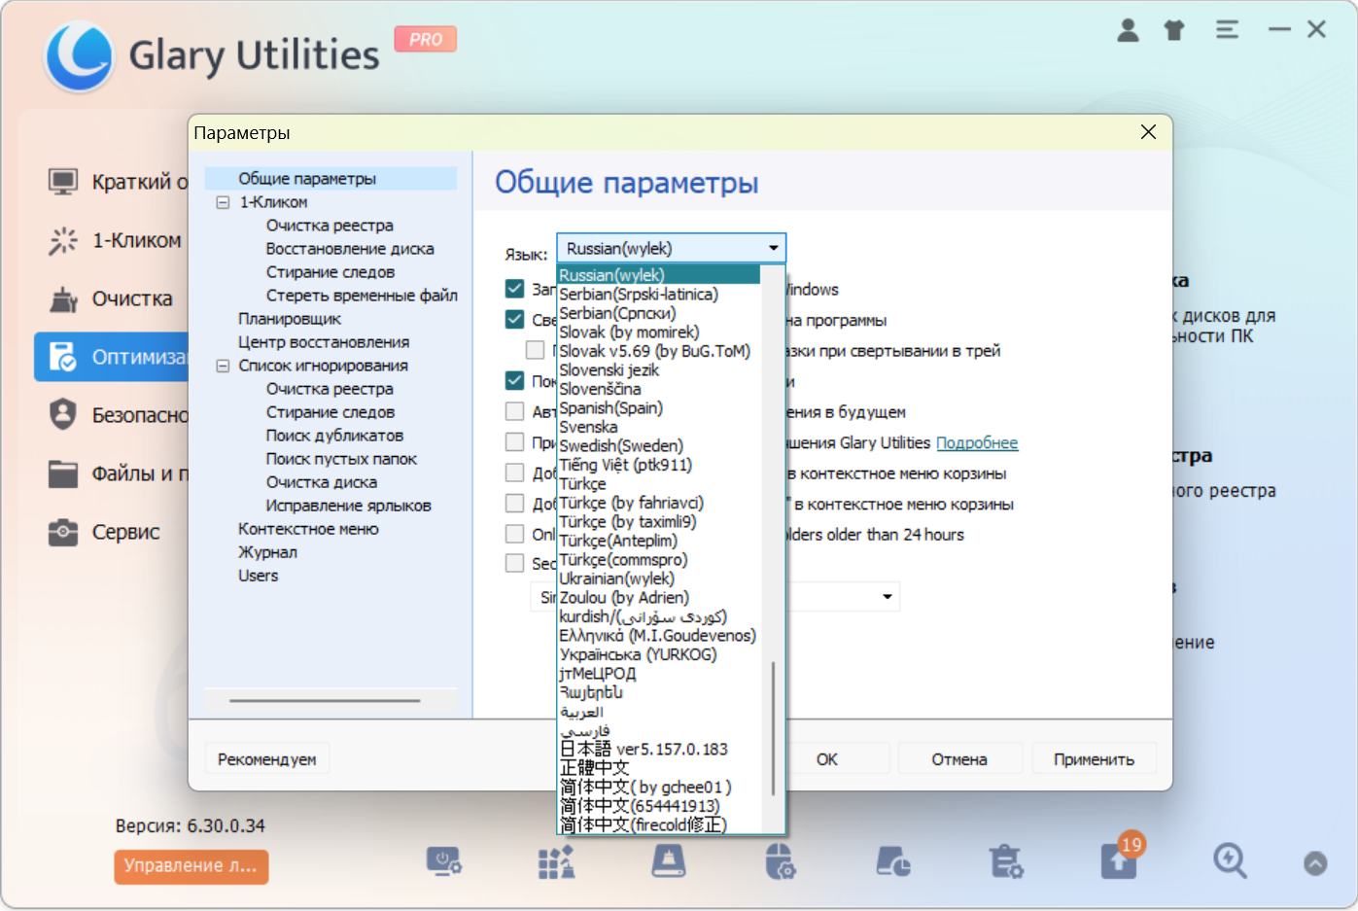Choose Türkçe (by fahriavcı) language entry

point(631,503)
